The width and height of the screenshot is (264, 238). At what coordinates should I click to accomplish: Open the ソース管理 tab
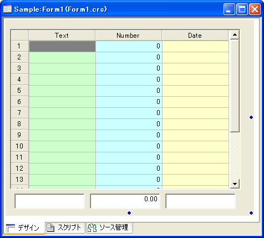coord(109,227)
